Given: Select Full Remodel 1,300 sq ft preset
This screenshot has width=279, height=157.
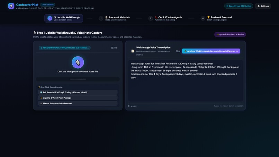Looking at the screenshot, I should pos(78,92).
